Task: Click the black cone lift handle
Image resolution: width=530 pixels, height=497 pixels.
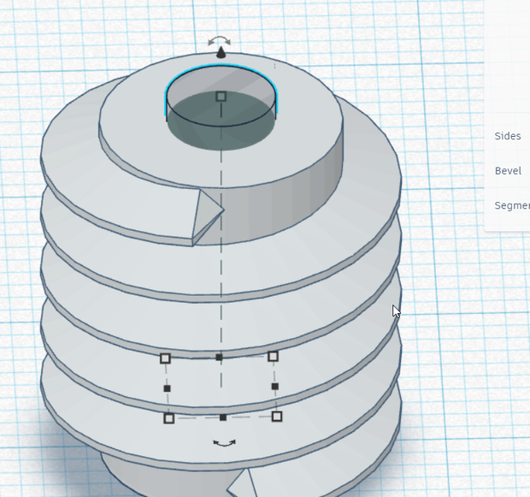Action: [221, 53]
